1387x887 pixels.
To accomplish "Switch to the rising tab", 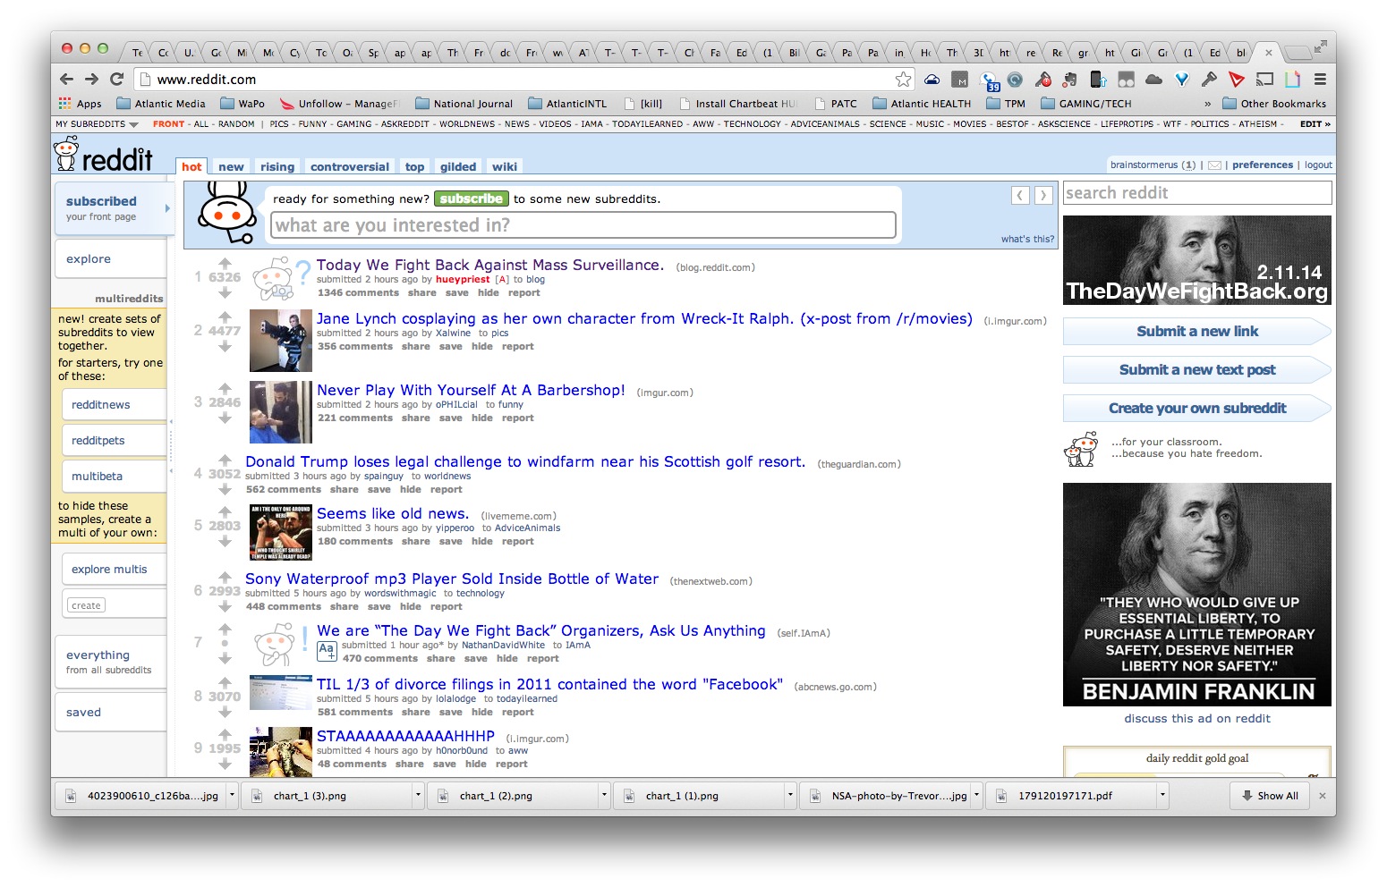I will (x=277, y=166).
